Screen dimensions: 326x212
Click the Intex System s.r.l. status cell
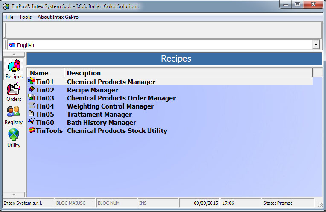point(28,203)
